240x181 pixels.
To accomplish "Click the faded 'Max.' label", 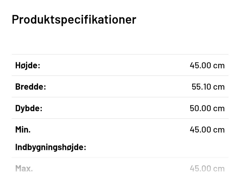I will click(x=24, y=168).
